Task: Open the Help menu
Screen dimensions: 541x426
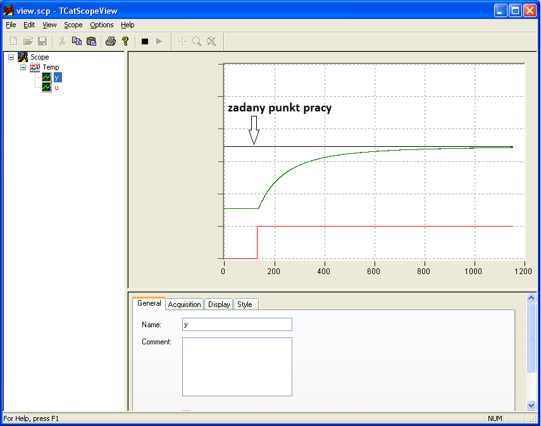Action: click(127, 25)
